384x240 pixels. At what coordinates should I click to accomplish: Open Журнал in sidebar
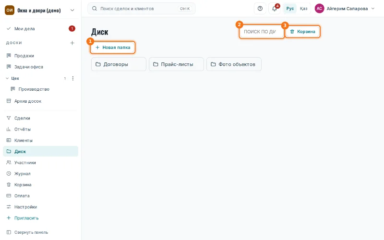pyautogui.click(x=40, y=174)
